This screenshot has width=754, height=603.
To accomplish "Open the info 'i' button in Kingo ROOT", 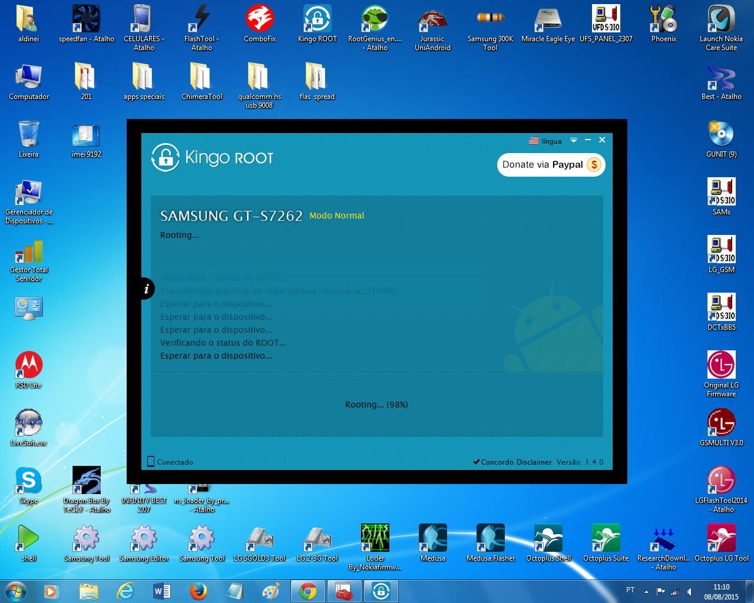I will point(147,289).
